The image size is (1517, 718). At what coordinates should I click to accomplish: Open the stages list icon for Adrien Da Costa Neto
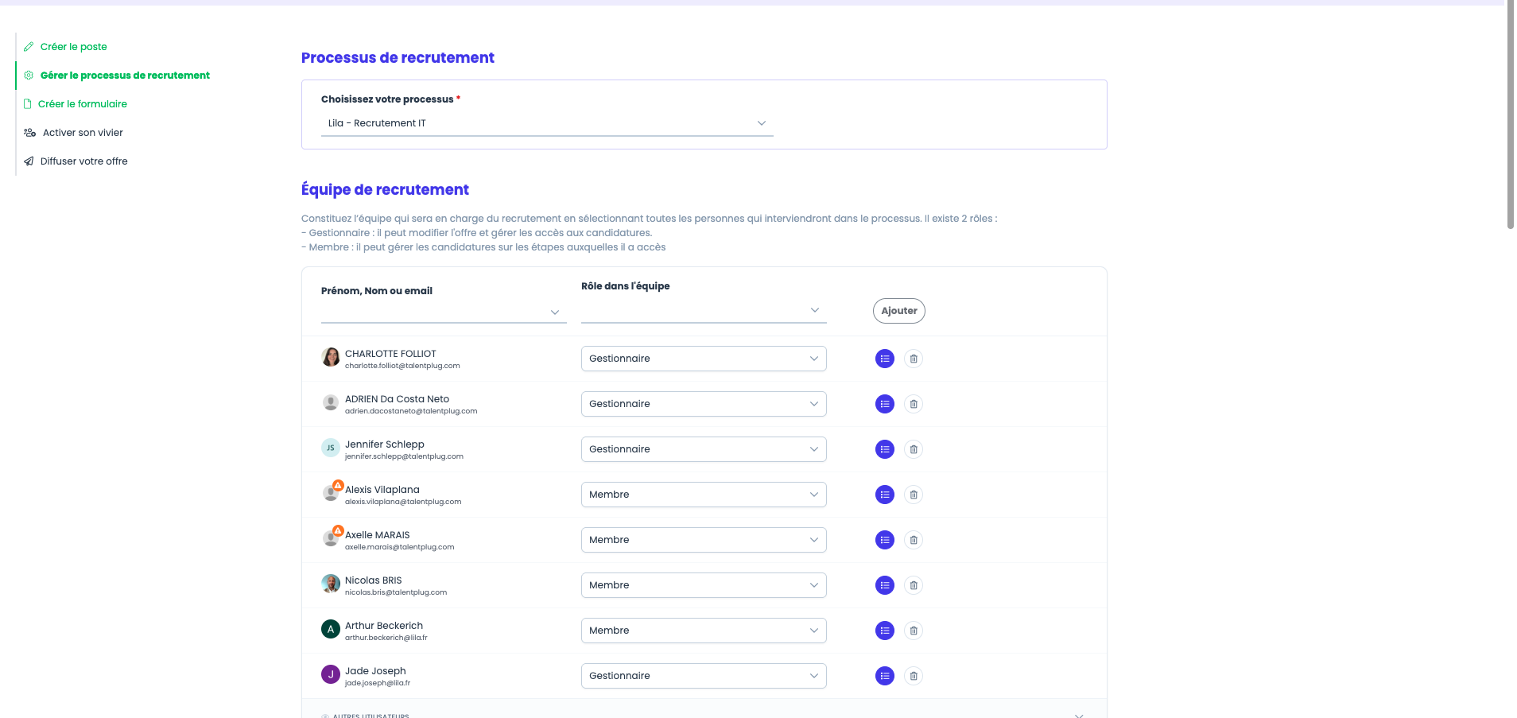884,404
